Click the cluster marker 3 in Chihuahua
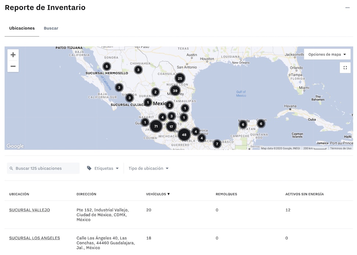The height and width of the screenshot is (255, 357). coord(138,70)
